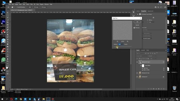The height and width of the screenshot is (101, 180).
Task: Click the Fit Screen button
Action: (36, 7)
